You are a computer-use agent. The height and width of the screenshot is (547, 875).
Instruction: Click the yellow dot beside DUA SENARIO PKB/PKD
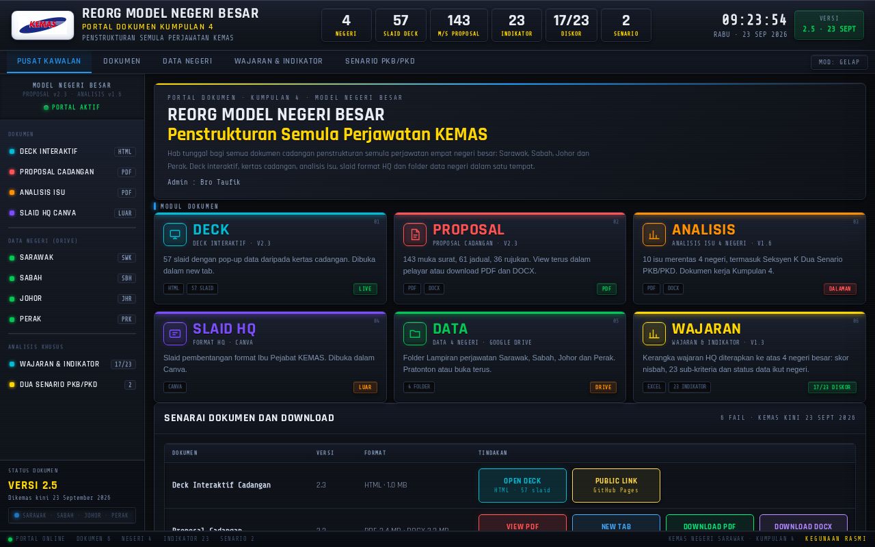coord(12,385)
